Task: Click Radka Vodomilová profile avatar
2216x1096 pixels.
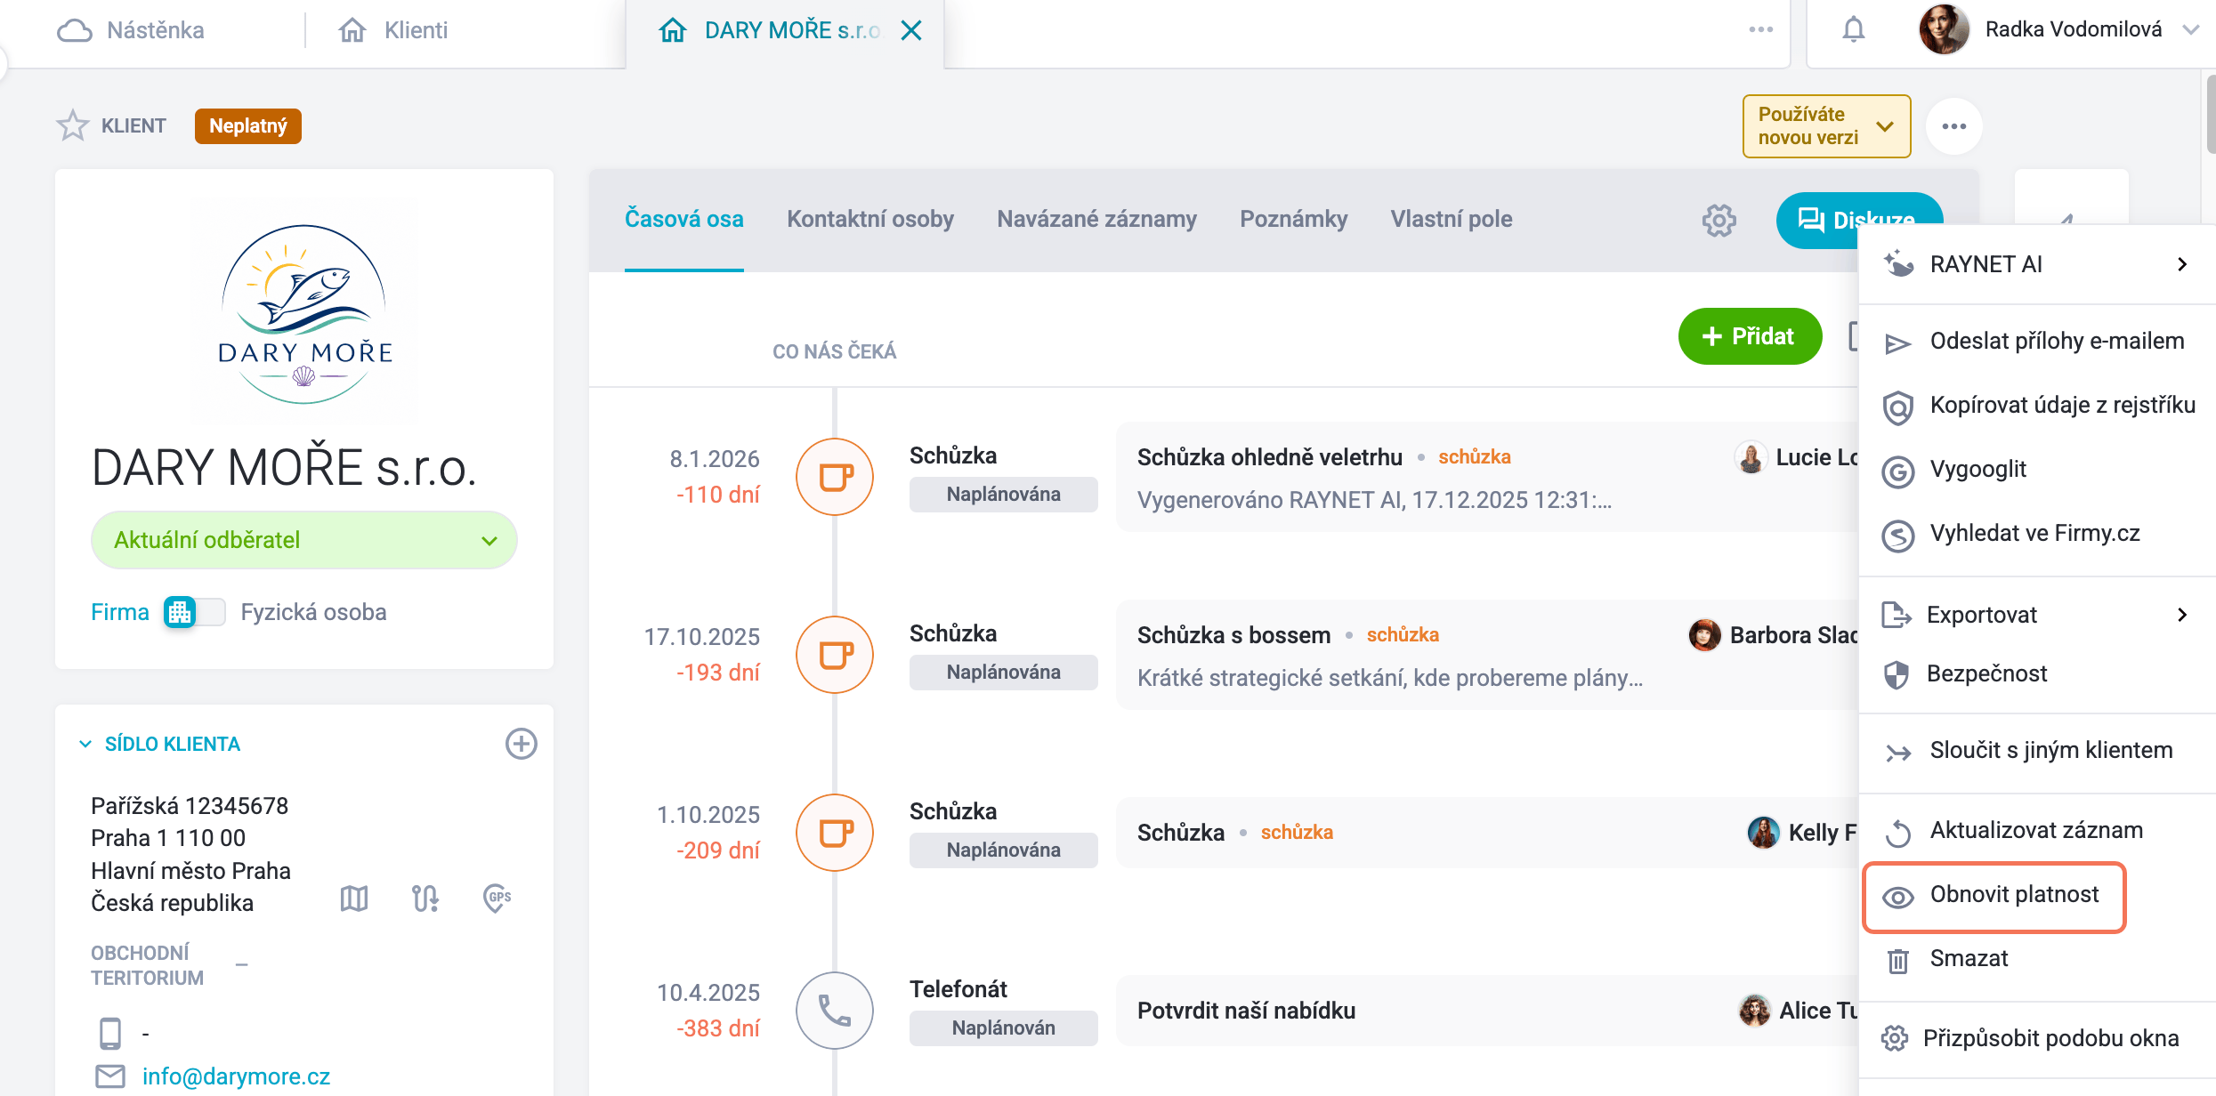Action: (x=1944, y=29)
